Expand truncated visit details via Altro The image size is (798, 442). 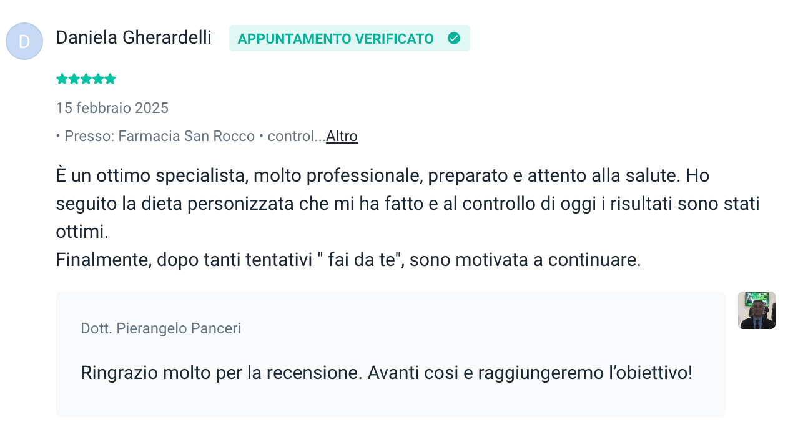(x=342, y=136)
